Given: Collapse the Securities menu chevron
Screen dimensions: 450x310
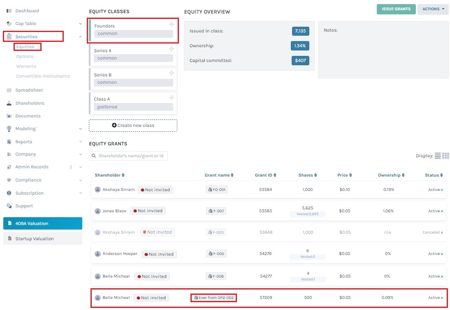Looking at the screenshot, I should tap(80, 37).
